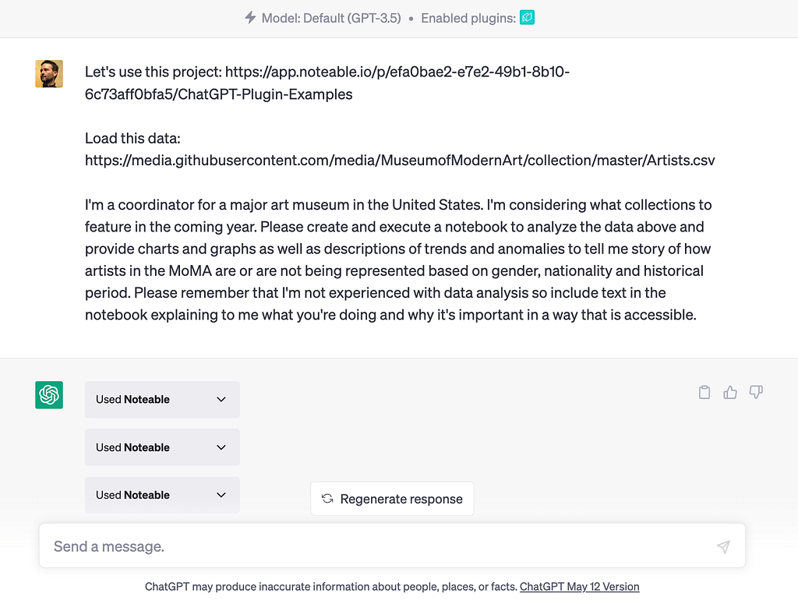Viewport: 798px width, 611px height.
Task: Open the ChatGPT May 12 Version link
Action: [x=579, y=587]
